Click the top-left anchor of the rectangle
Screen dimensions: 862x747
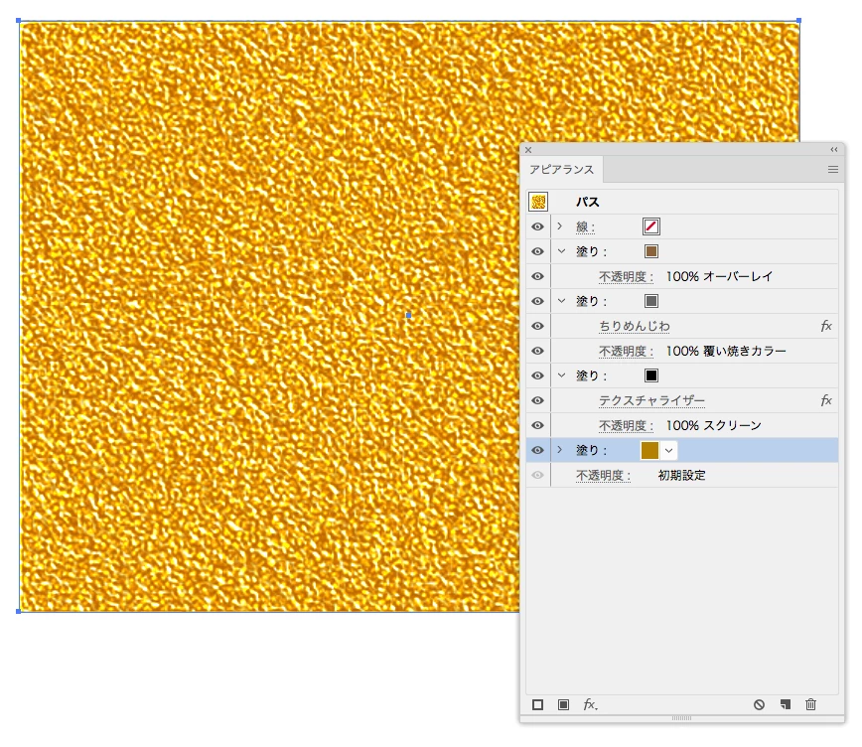click(19, 20)
